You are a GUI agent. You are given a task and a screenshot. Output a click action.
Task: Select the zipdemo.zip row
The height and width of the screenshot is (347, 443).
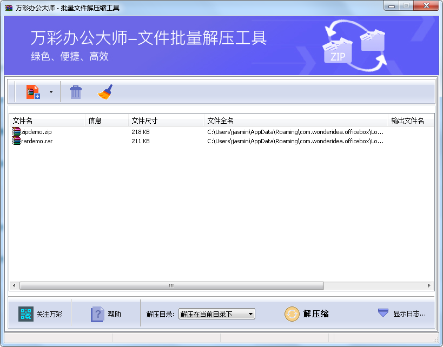point(222,132)
